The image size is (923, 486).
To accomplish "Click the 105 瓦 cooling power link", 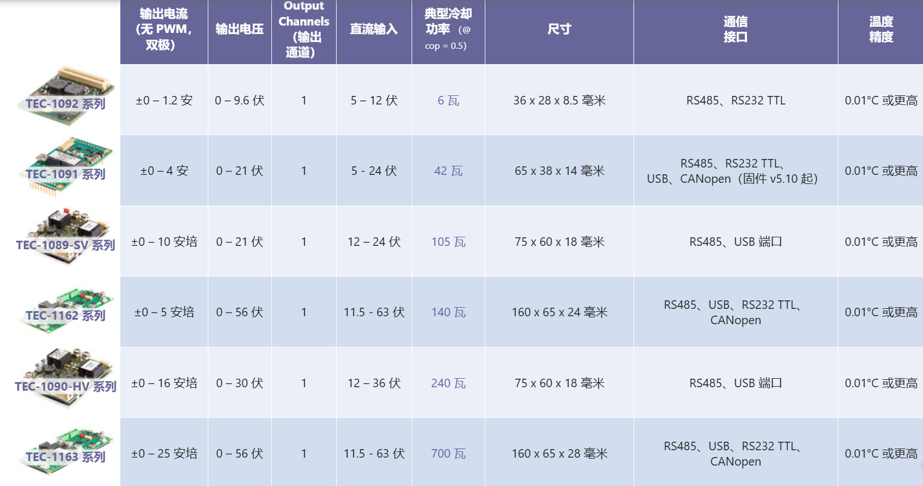I will [x=448, y=242].
